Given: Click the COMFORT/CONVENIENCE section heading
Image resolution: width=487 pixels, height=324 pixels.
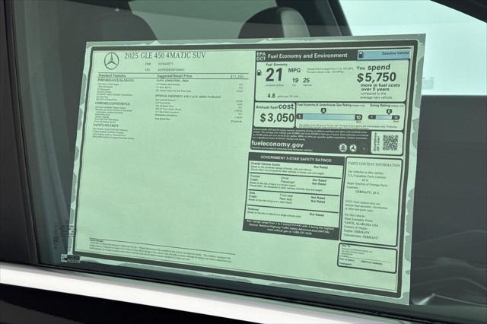Looking at the screenshot, I should click(112, 103).
